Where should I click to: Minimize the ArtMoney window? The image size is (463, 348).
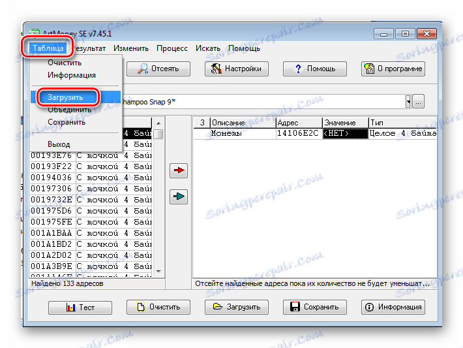pos(383,34)
